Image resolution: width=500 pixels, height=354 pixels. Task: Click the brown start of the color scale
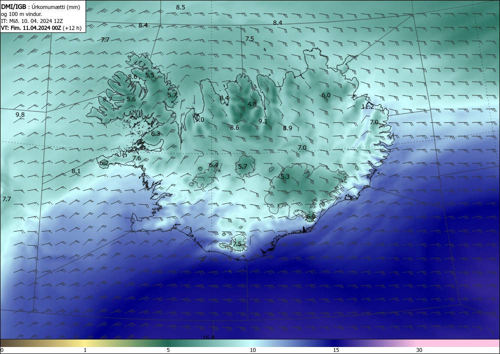pos(13,343)
